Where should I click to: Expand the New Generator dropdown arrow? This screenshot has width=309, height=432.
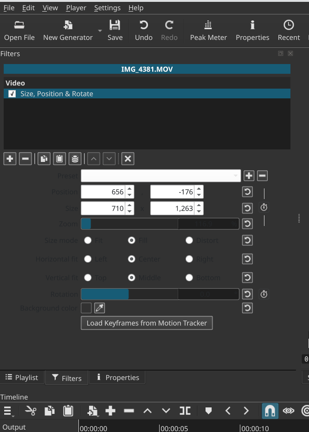[x=100, y=31]
